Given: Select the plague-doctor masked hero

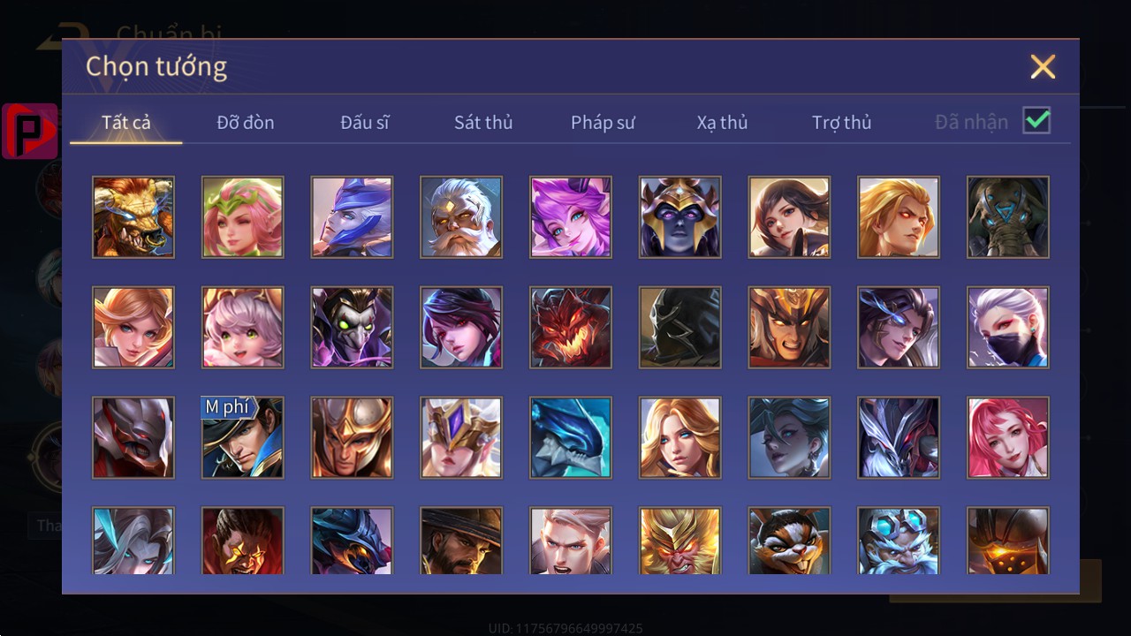Looking at the screenshot, I should pyautogui.click(x=352, y=327).
